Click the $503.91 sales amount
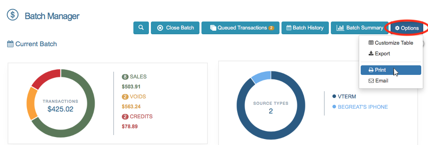This screenshot has width=428, height=145. click(x=131, y=87)
